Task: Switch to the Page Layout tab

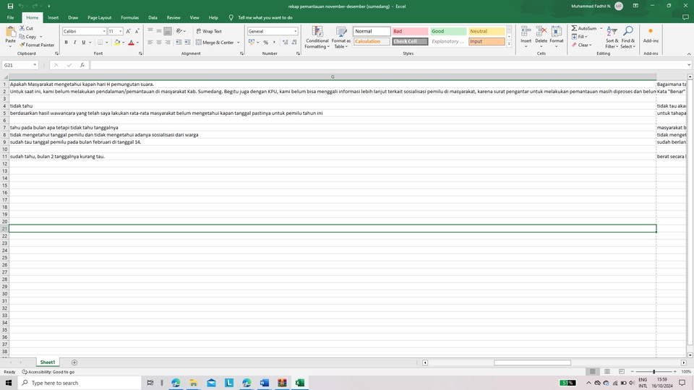Action: click(99, 17)
